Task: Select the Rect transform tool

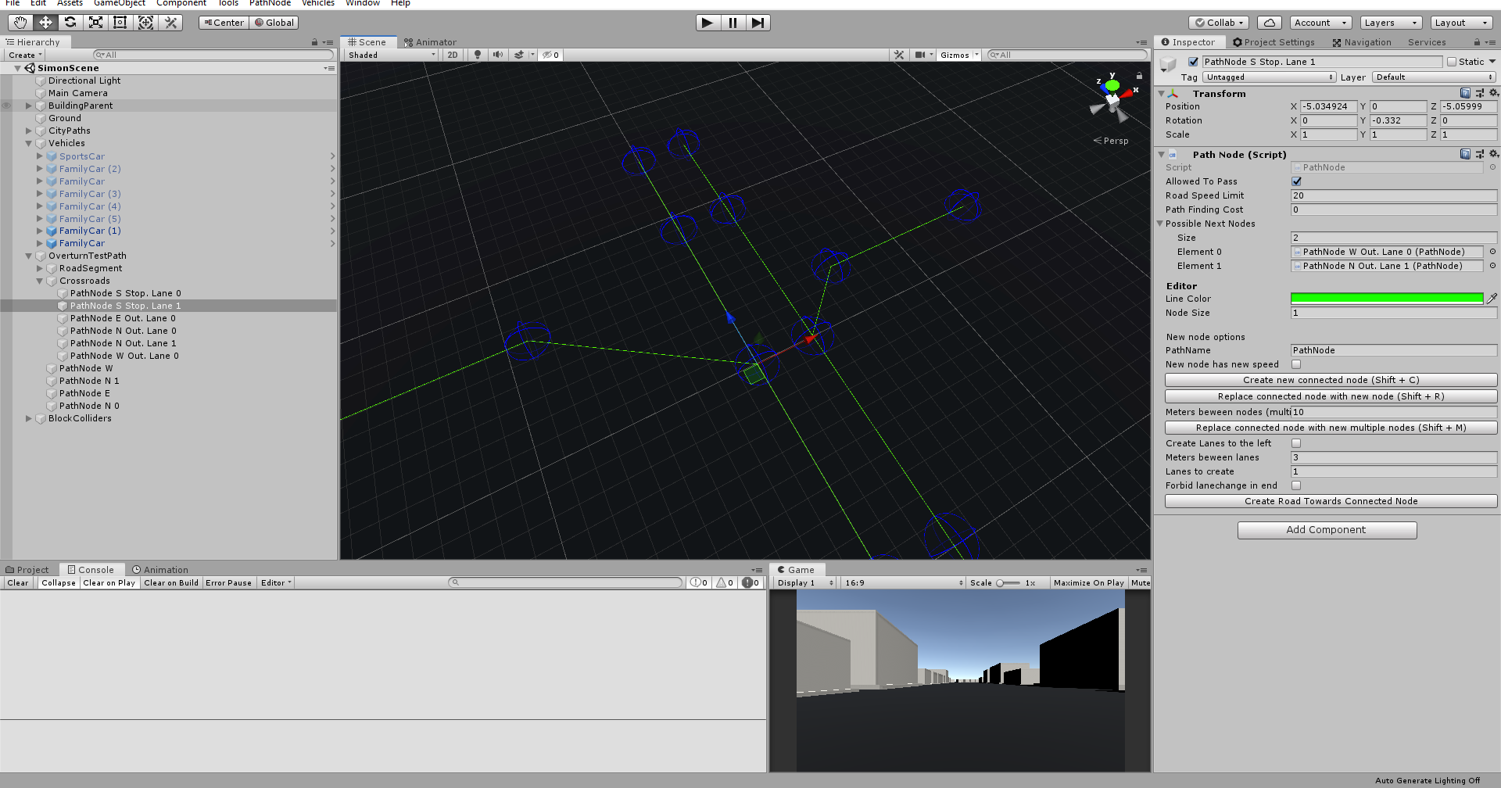Action: pos(120,23)
